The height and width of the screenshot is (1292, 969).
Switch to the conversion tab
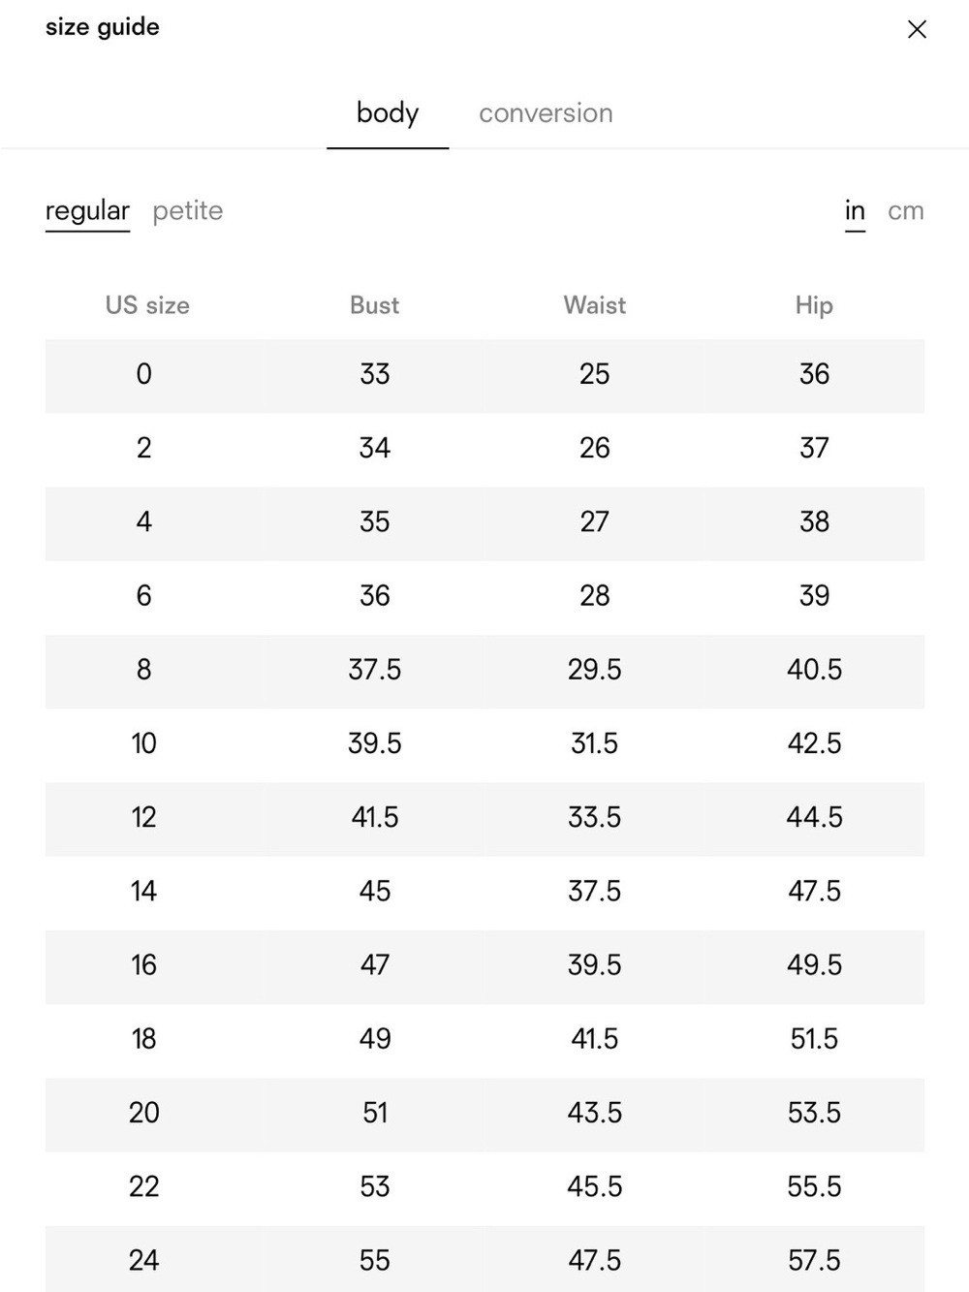[546, 113]
